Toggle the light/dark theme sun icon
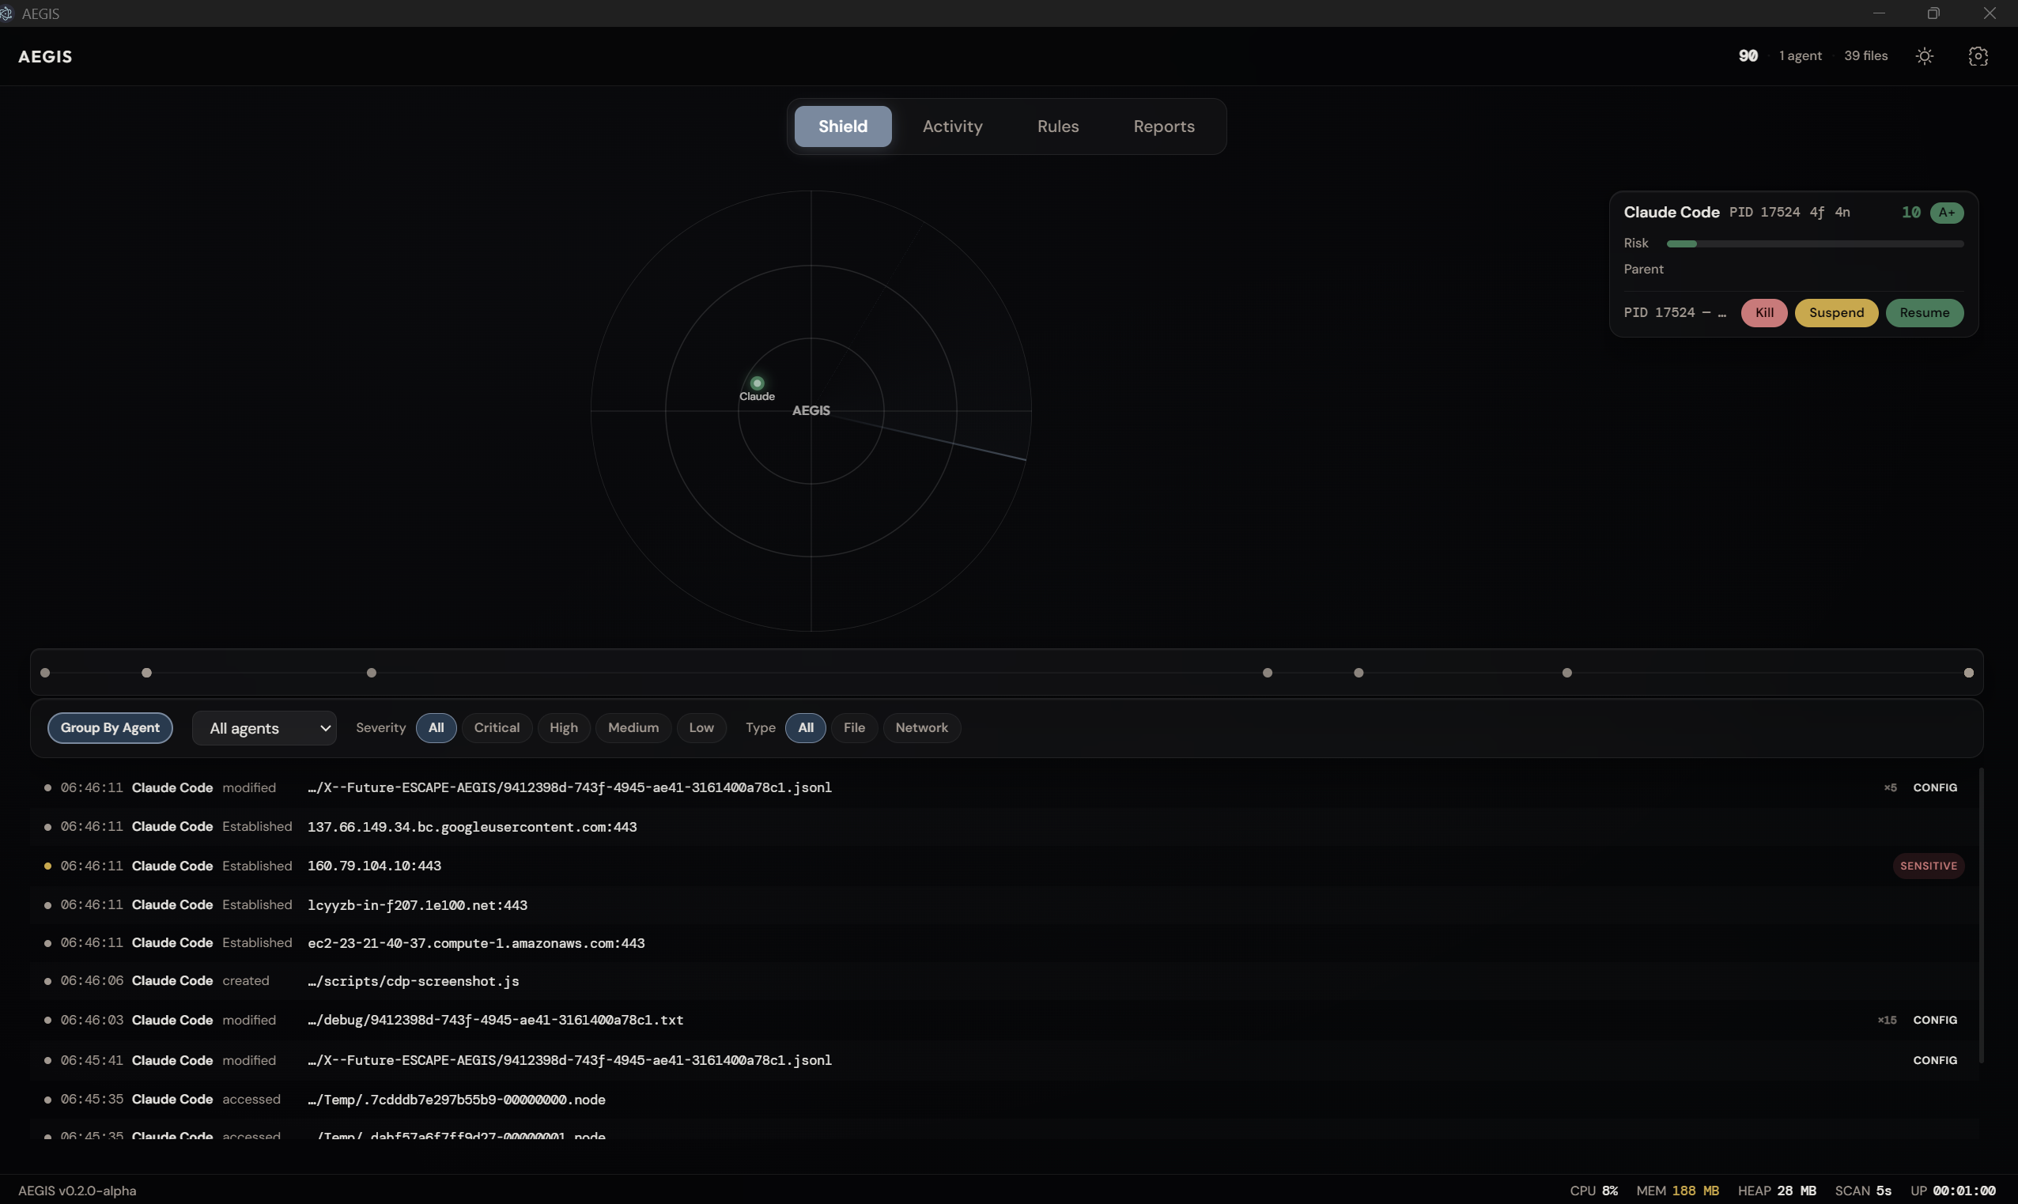This screenshot has width=2018, height=1204. [x=1924, y=56]
